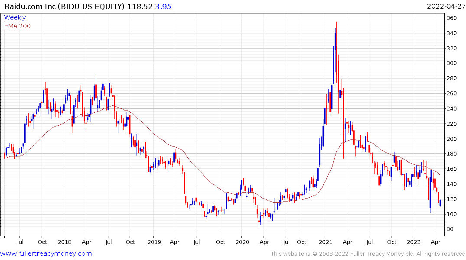Viewport: 466px width, 260px height.
Task: Click the 240 price axis label
Action: coord(451,108)
